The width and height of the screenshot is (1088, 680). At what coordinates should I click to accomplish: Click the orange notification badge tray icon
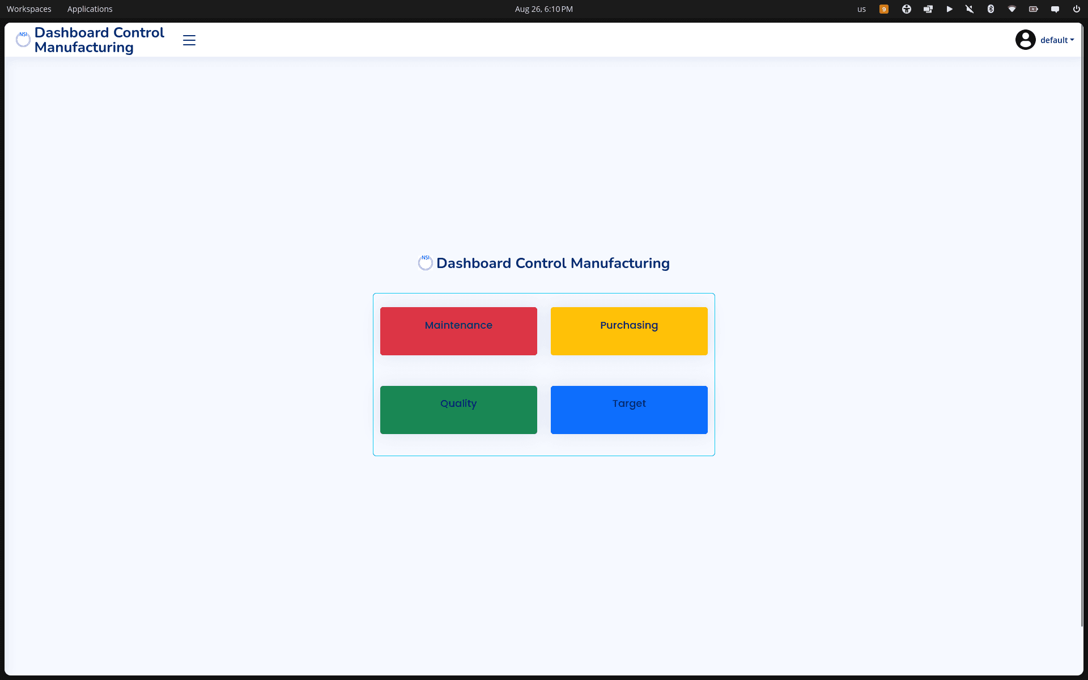pos(884,9)
